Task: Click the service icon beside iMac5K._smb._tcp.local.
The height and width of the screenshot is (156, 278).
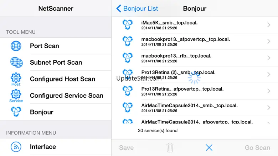Action: pos(128,25)
